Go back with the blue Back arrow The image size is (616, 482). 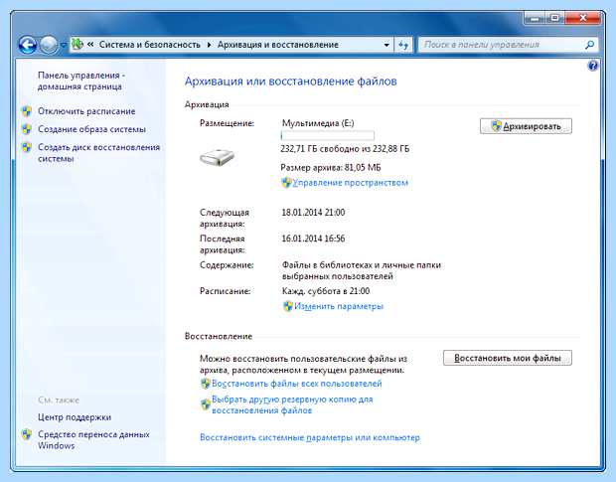28,45
